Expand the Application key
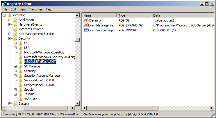 point(10,20)
